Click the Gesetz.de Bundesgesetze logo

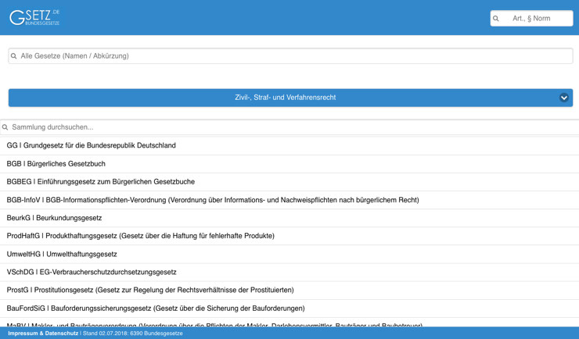34,17
